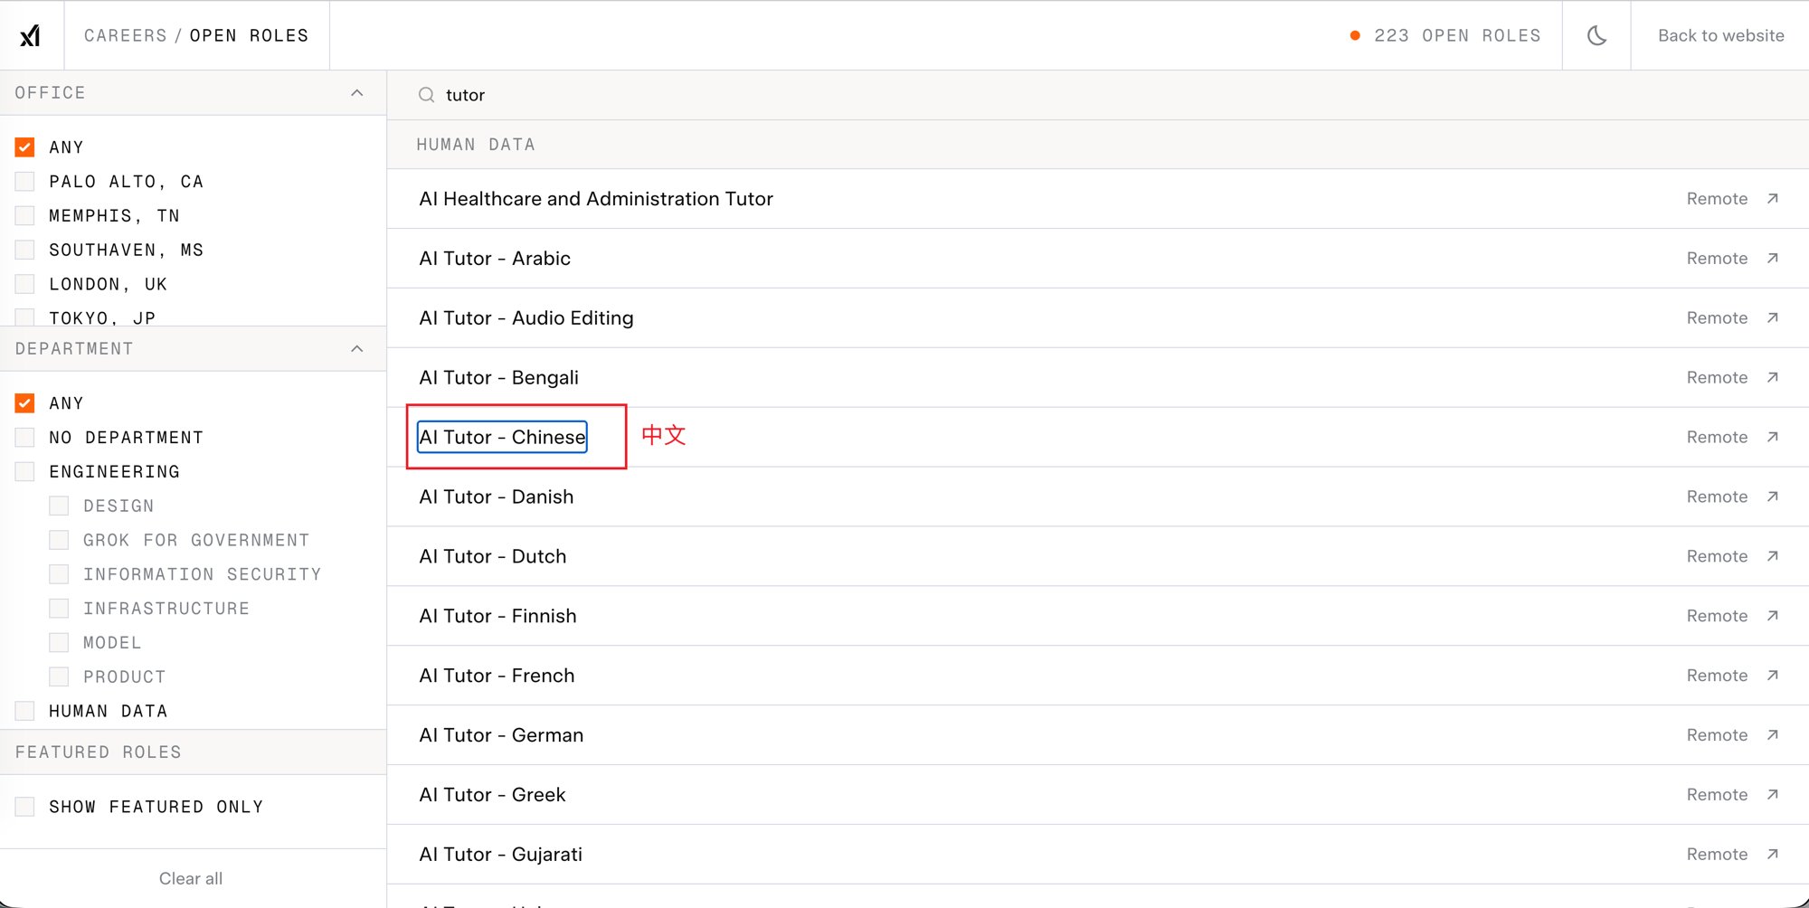
Task: Click the Featured Roles section header
Action: (98, 752)
